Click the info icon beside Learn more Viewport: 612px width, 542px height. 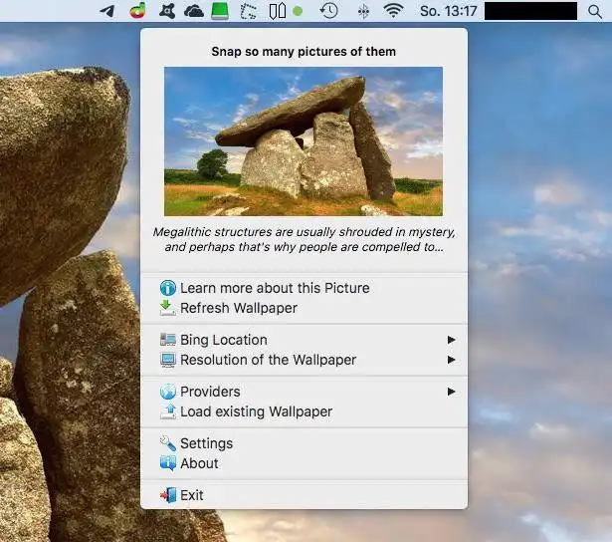[x=168, y=288]
